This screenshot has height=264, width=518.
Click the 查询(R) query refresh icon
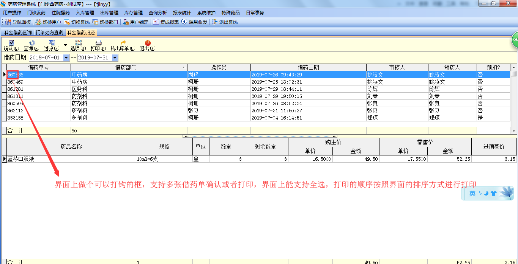click(x=32, y=43)
